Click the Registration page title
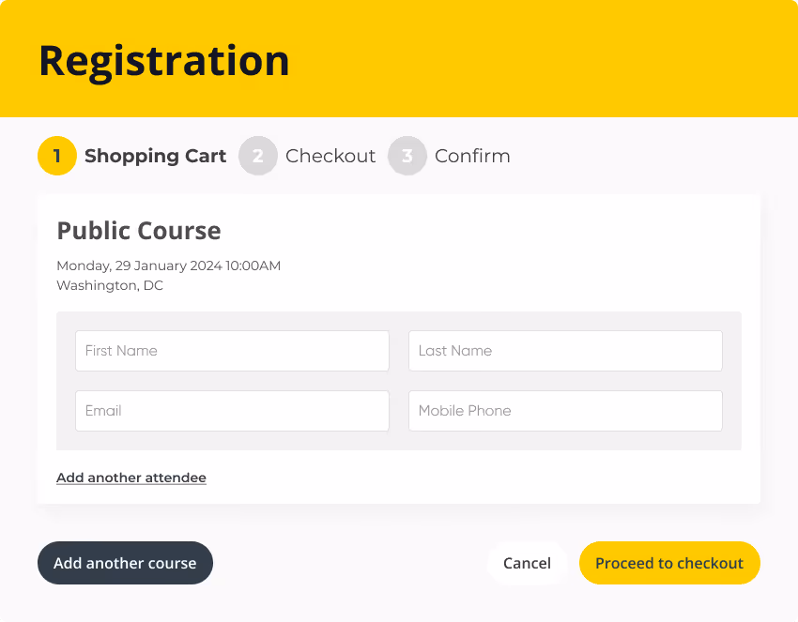The height and width of the screenshot is (622, 798). [x=164, y=59]
